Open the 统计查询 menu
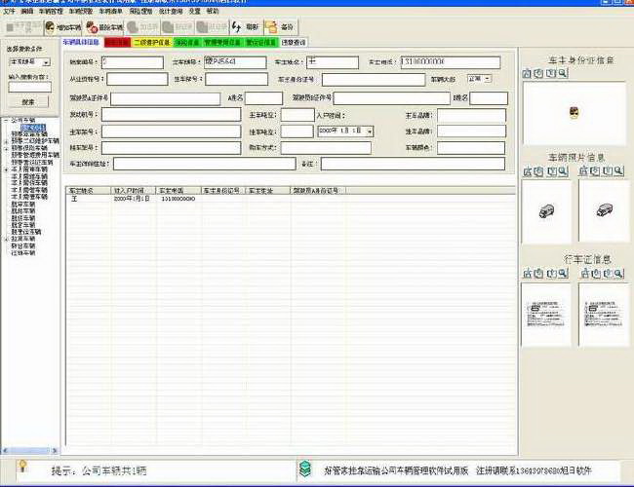634x487 pixels. pos(171,12)
